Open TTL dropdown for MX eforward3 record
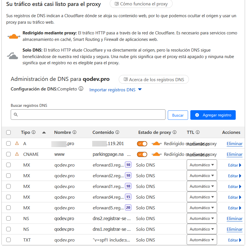Viewport: 247px width, 246px height. click(x=202, y=165)
